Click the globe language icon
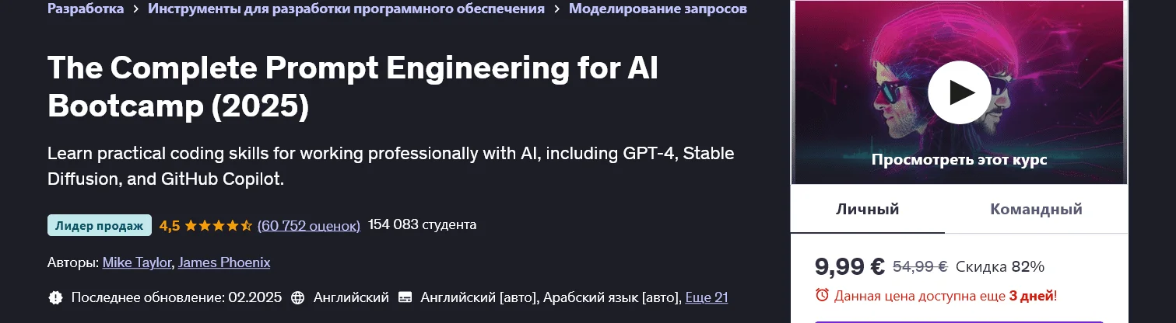This screenshot has width=1176, height=323. pos(297,297)
